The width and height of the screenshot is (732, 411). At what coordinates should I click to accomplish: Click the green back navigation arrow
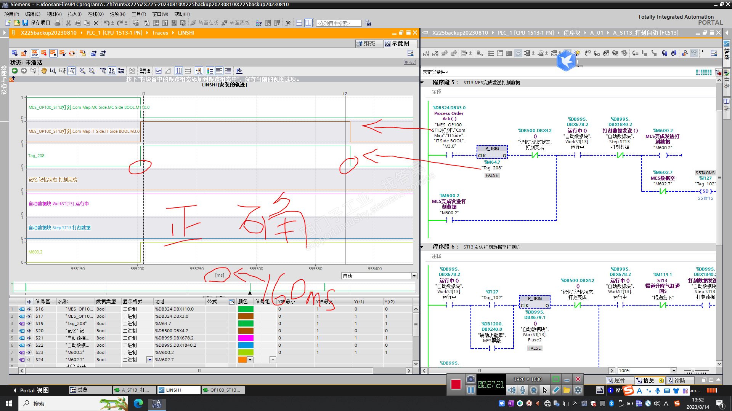pos(14,71)
